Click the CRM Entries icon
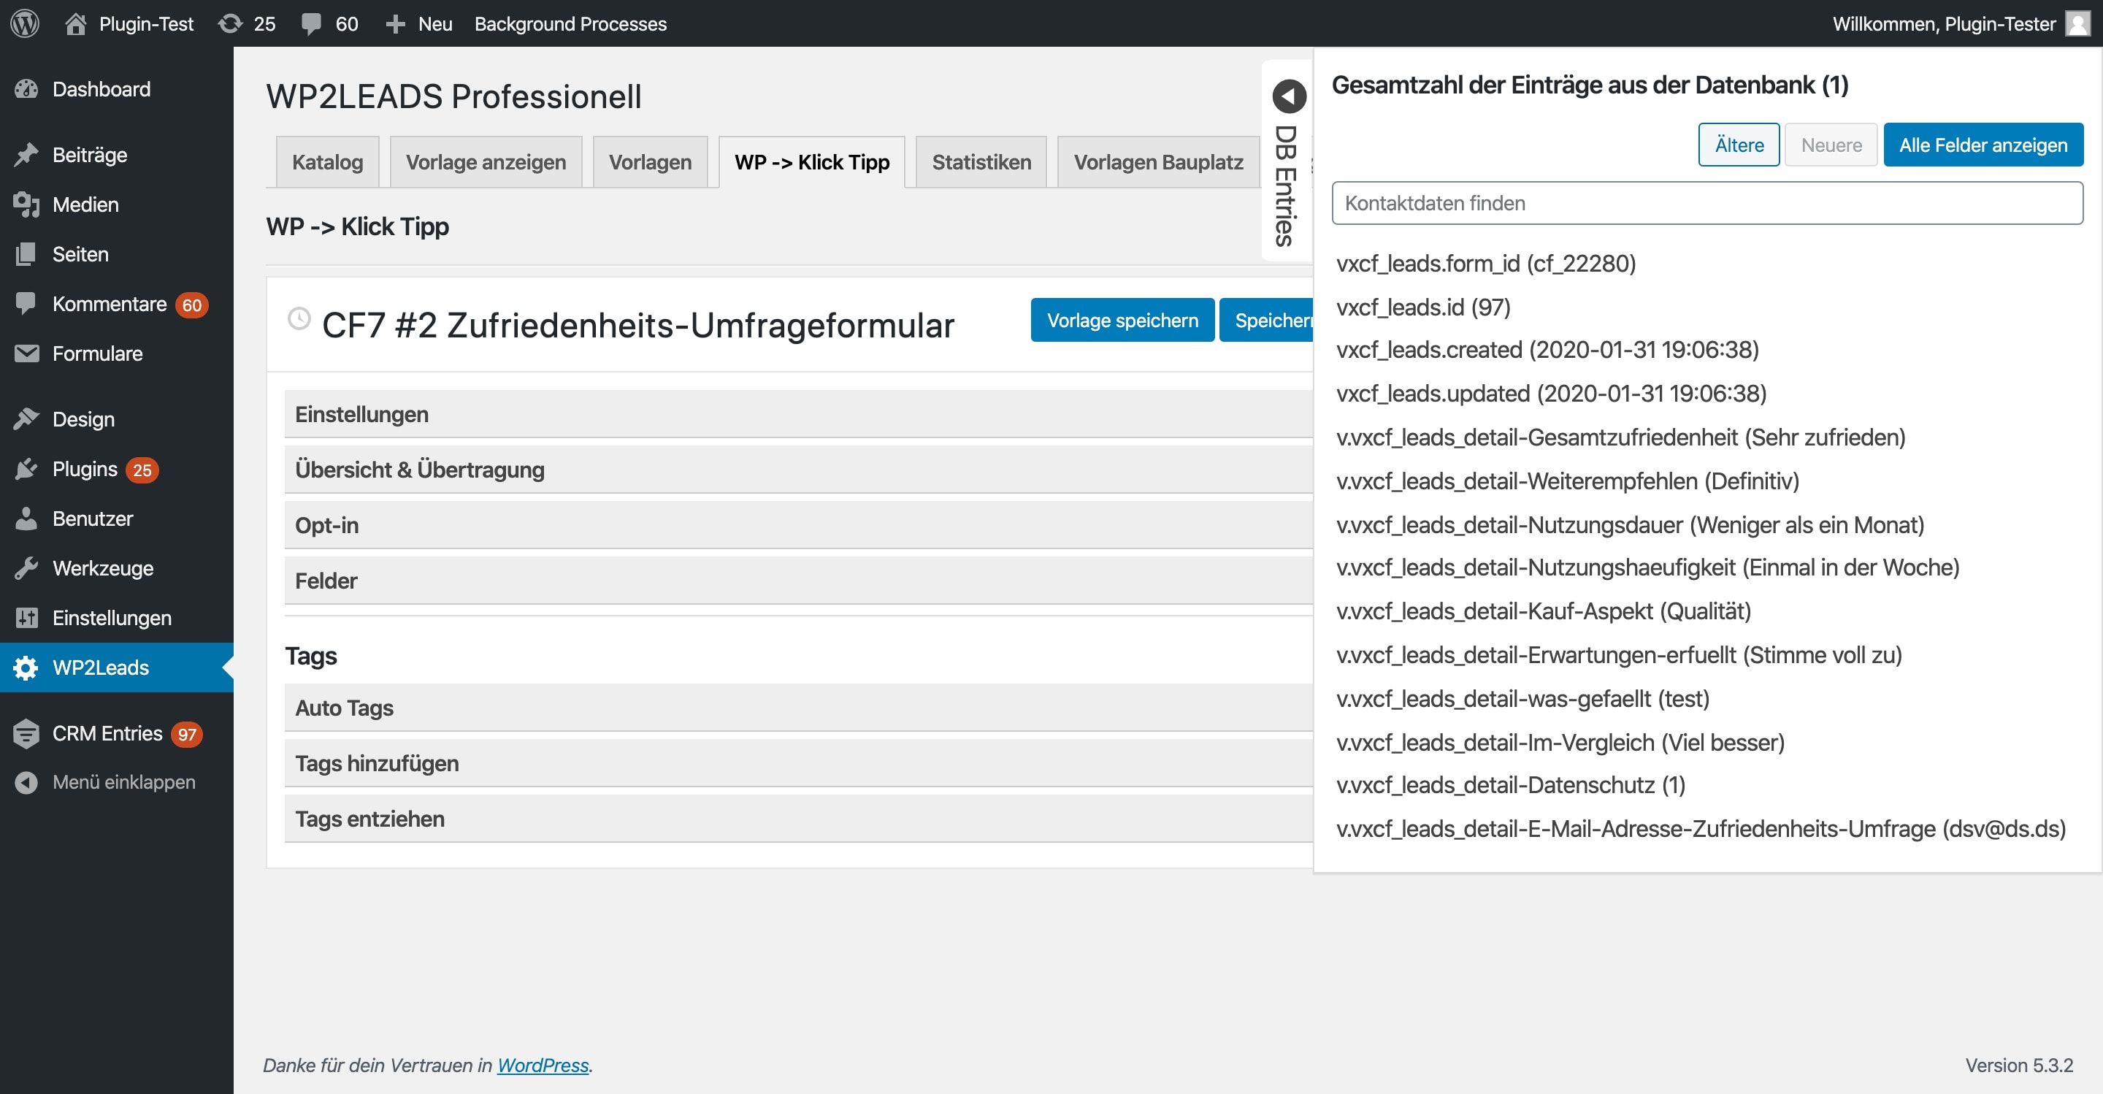Viewport: 2103px width, 1094px height. coord(26,734)
